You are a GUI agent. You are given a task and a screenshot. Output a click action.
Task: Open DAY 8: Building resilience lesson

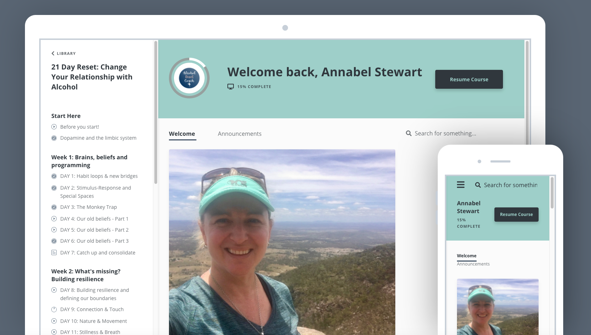coord(94,294)
